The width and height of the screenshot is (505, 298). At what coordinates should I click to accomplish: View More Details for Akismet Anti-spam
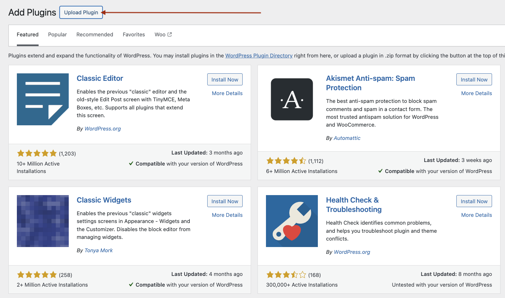point(477,93)
